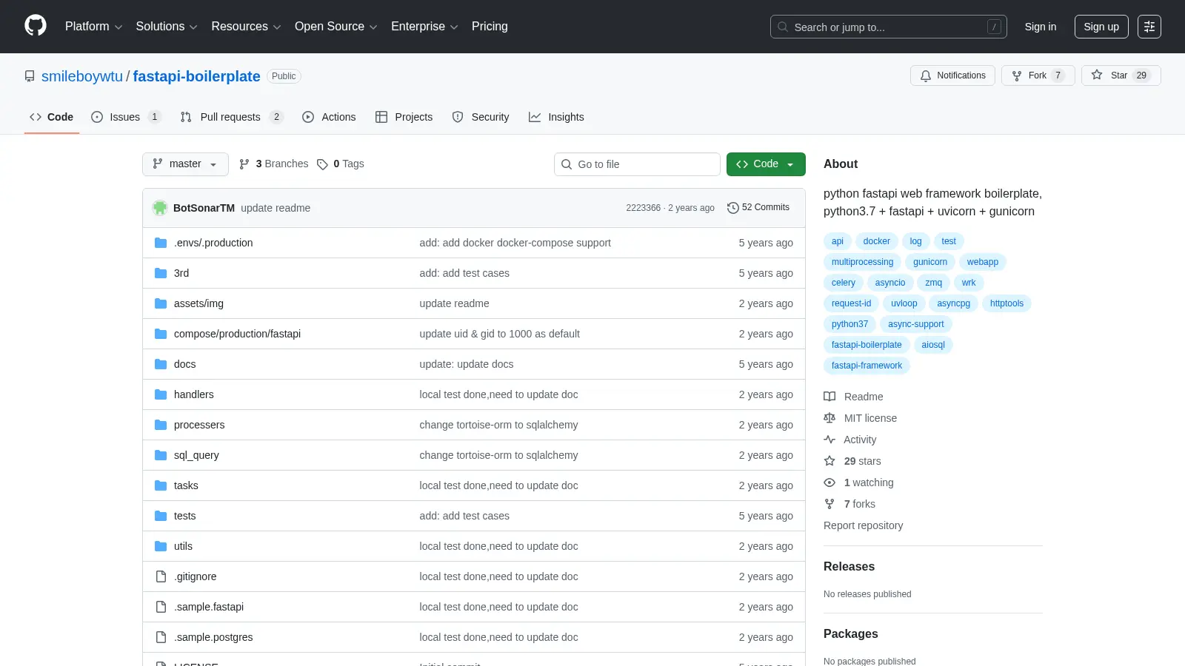Expand the Platform menu
This screenshot has width=1185, height=666.
pos(93,27)
